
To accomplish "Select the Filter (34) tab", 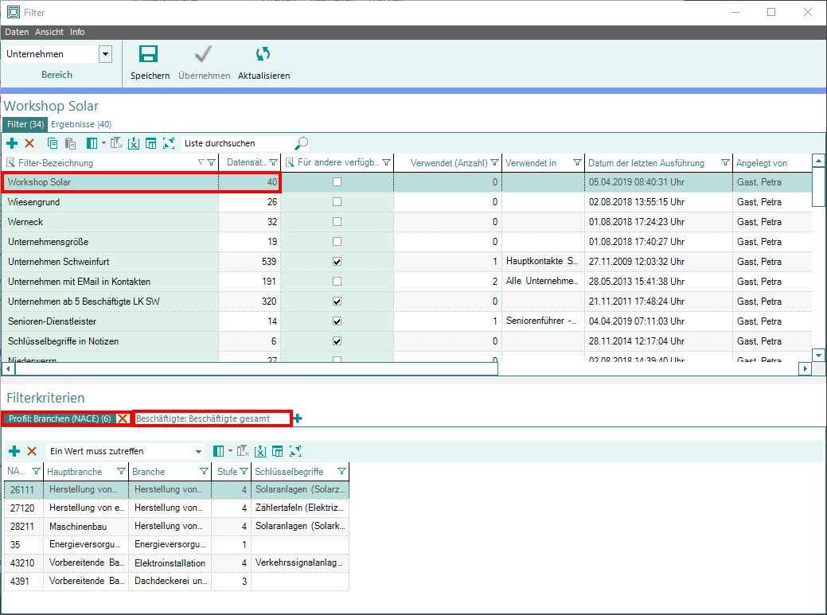I will click(x=25, y=124).
